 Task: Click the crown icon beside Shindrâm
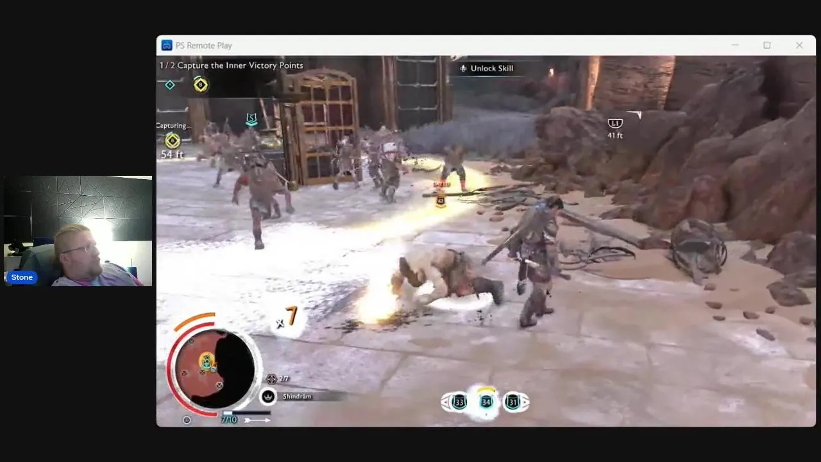pyautogui.click(x=268, y=397)
